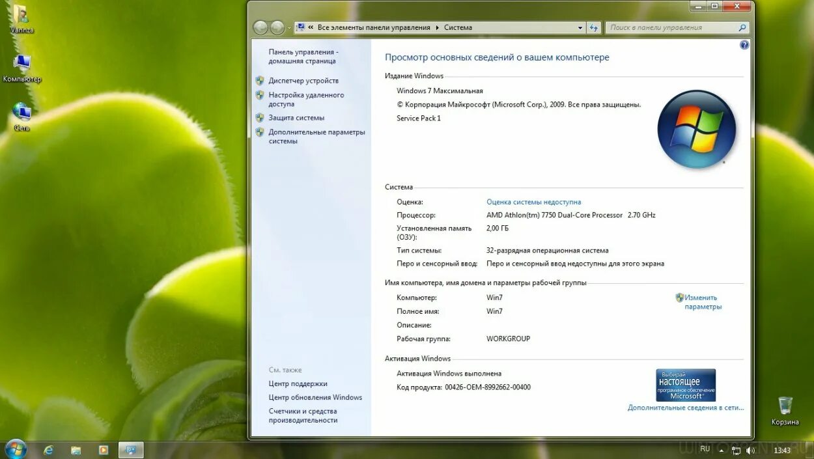This screenshot has height=459, width=814.
Task: Open Защита системы link
Action: [x=296, y=118]
